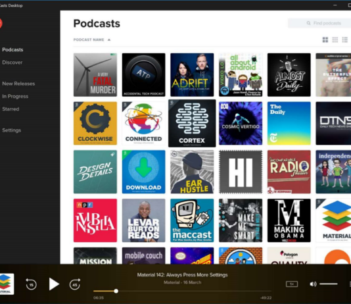
Task: Open Almost Daily podcast
Action: coord(289,75)
